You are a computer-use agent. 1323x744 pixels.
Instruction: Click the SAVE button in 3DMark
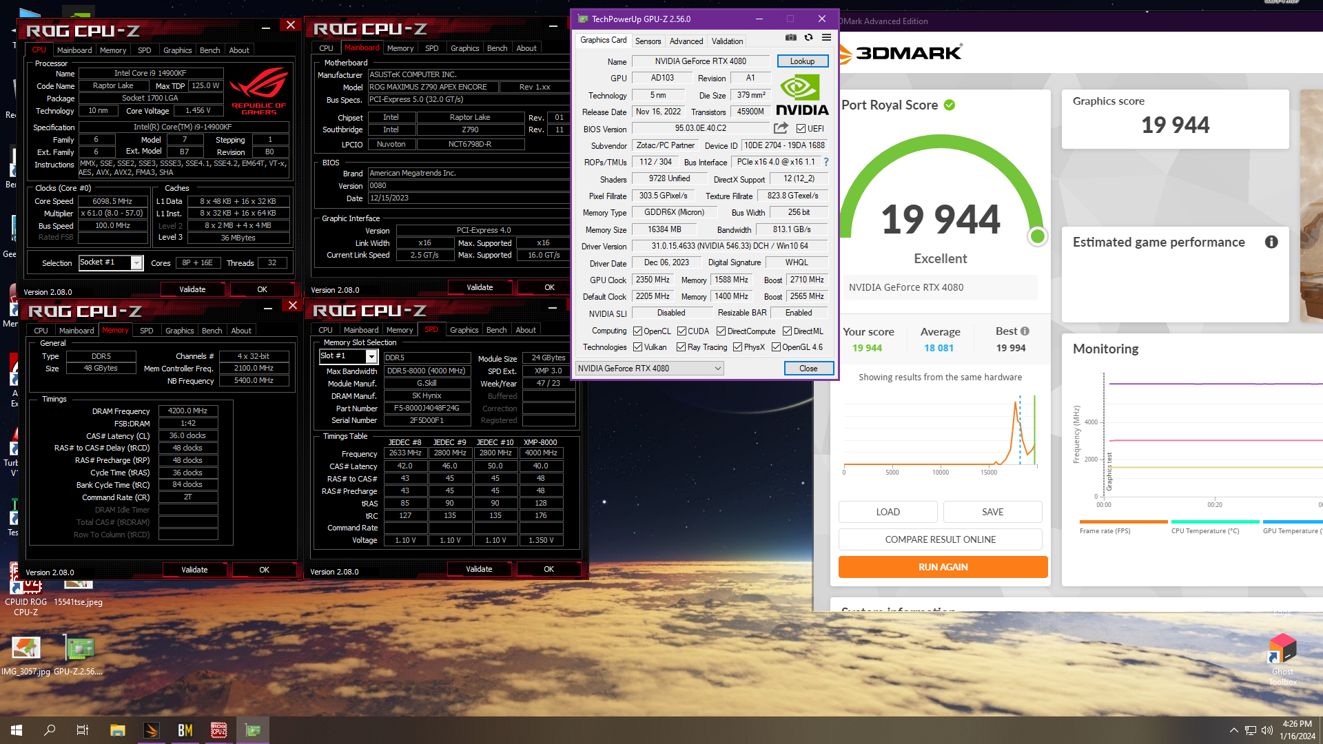pos(992,512)
